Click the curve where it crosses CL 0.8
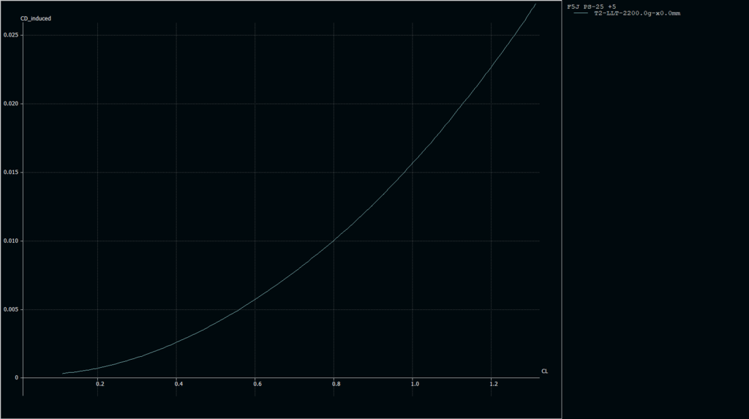The image size is (749, 419). click(334, 239)
